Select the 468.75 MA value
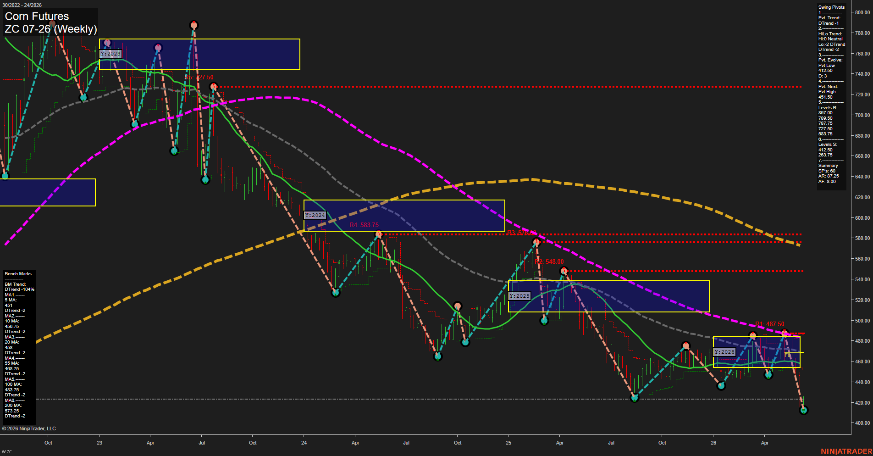Image resolution: width=873 pixels, height=456 pixels. pos(12,369)
